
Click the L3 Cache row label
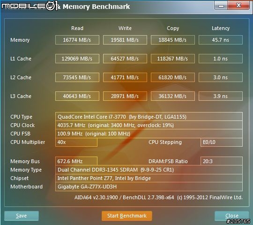tap(21, 96)
